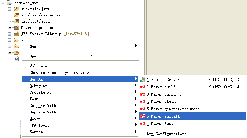The image size is (247, 138).
Task: Click the Alt+Shift+X, R shortcut text
Action: [224, 80]
